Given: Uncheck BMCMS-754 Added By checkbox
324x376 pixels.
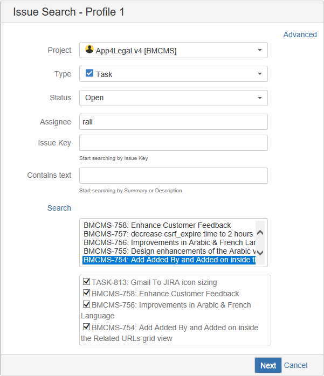Looking at the screenshot, I should pos(86,326).
